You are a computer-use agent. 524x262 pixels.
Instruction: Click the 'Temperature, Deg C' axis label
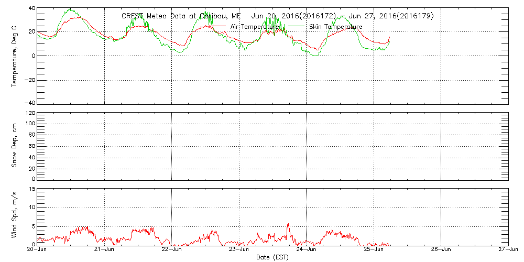click(15, 56)
